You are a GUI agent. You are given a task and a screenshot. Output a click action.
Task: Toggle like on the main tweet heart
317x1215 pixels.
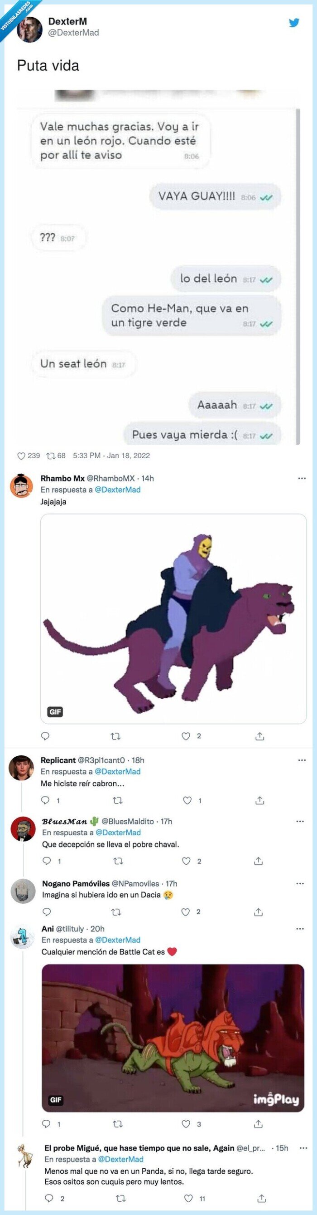[x=22, y=456]
